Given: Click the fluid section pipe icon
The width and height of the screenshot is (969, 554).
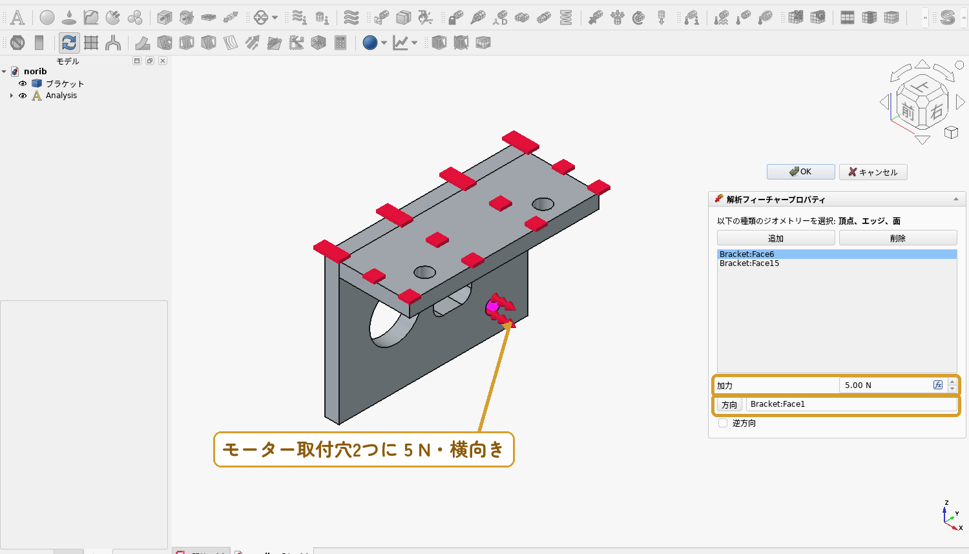Looking at the screenshot, I should coord(231,17).
